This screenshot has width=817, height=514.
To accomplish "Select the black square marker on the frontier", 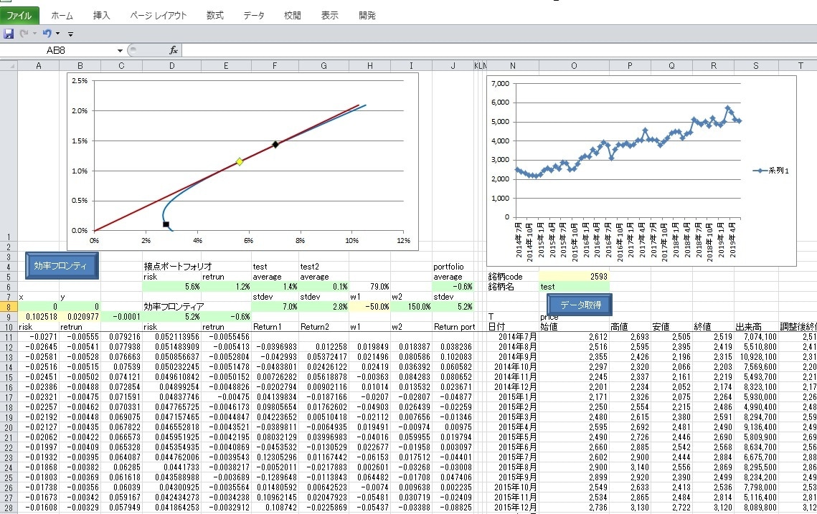I will pyautogui.click(x=166, y=224).
